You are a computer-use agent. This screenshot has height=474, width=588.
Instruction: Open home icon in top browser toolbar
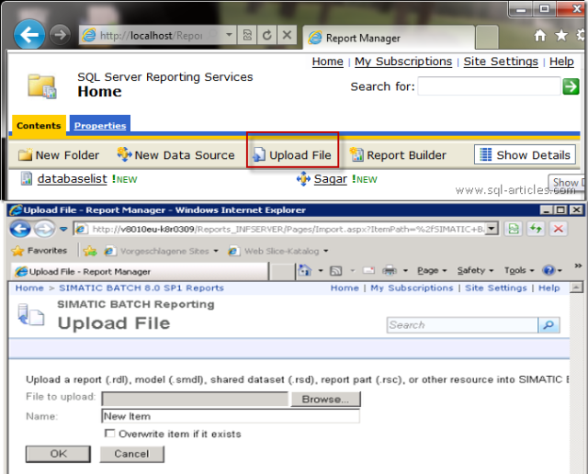[x=539, y=36]
